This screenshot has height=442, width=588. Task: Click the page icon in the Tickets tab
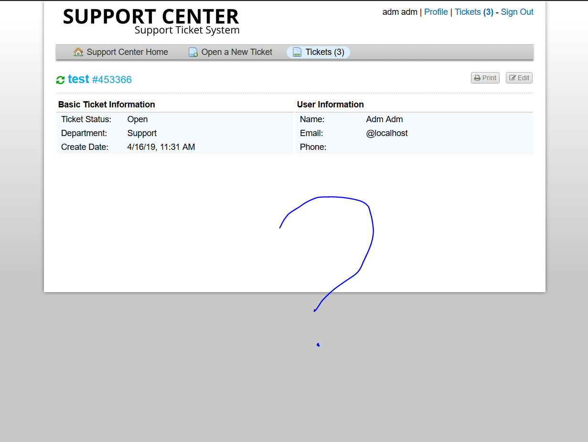297,52
